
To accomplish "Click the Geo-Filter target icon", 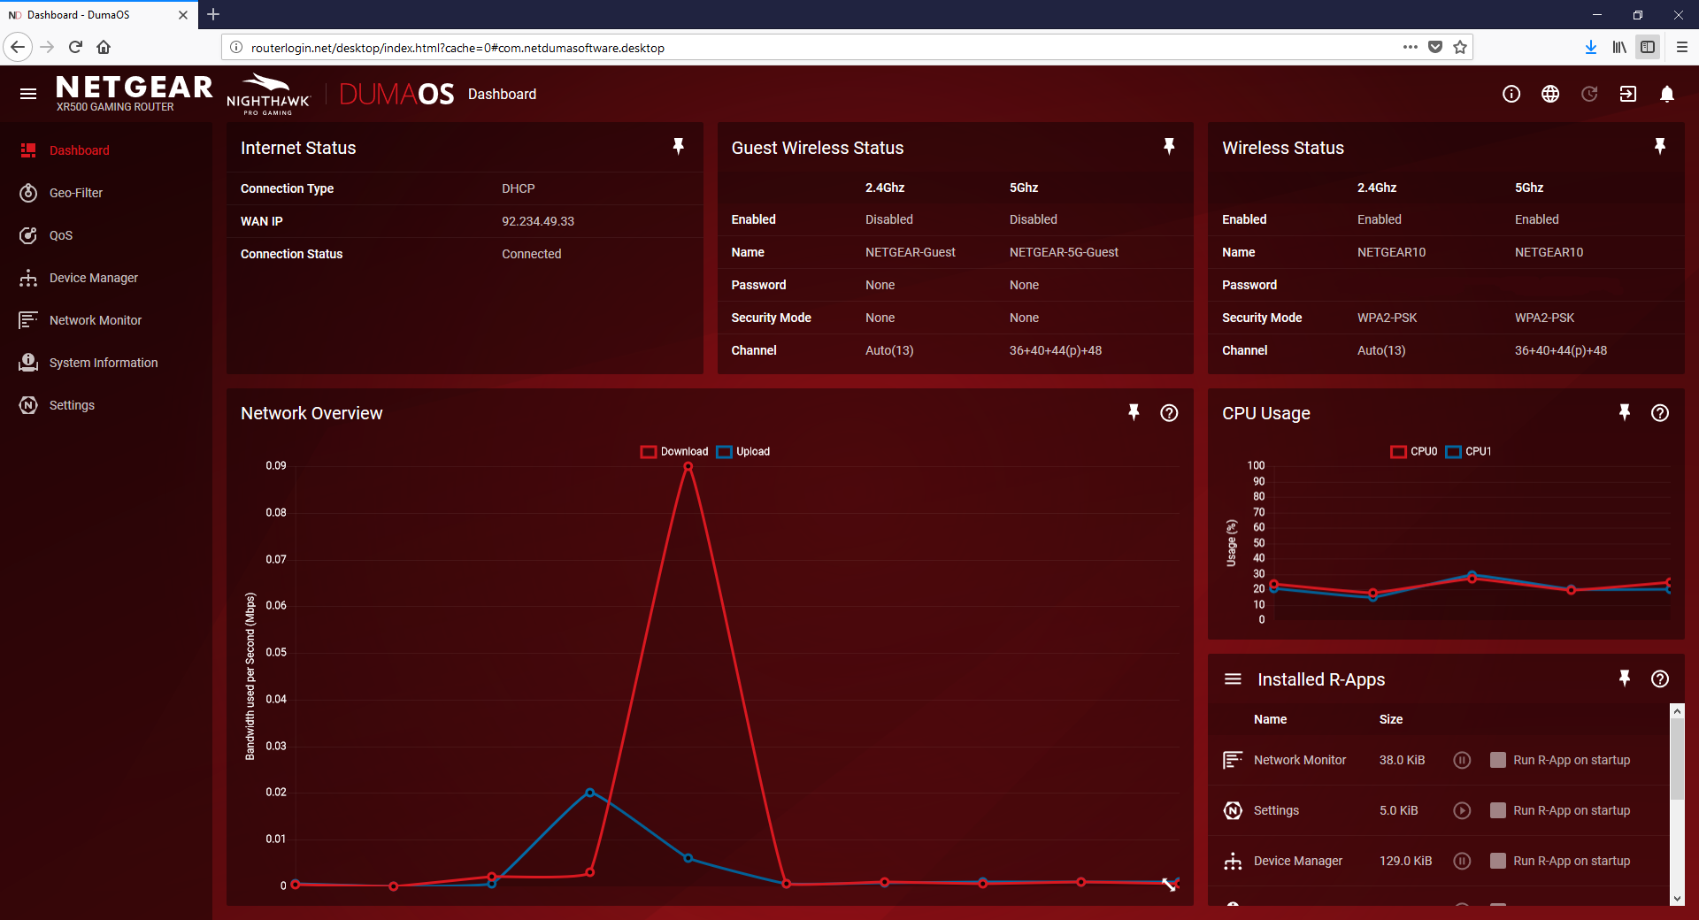I will coord(28,193).
